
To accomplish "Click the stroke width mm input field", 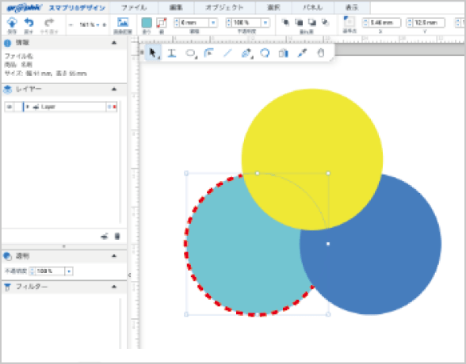I will pos(194,22).
